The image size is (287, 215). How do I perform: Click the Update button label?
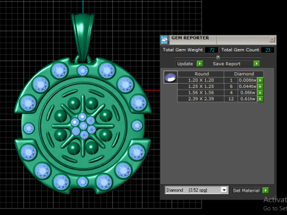click(x=185, y=64)
